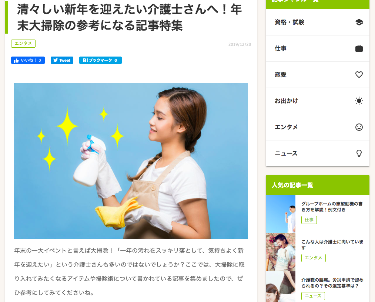This screenshot has height=302, width=375.
Task: Click the エンタメ tag under the article title
Action: pos(23,44)
